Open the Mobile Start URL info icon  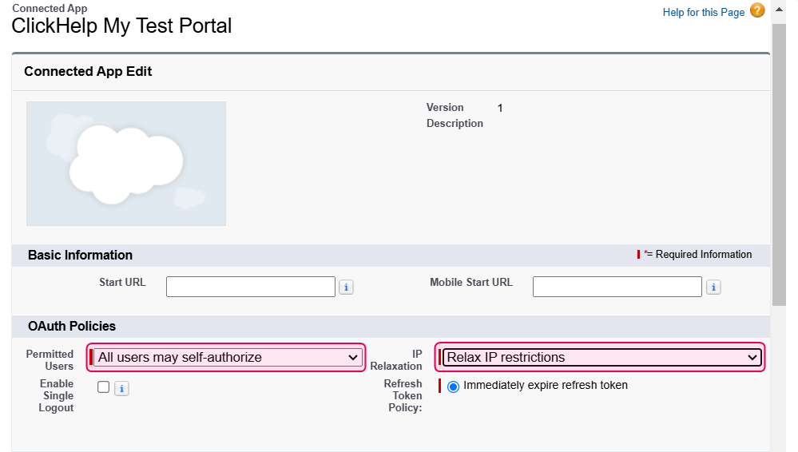click(x=713, y=287)
